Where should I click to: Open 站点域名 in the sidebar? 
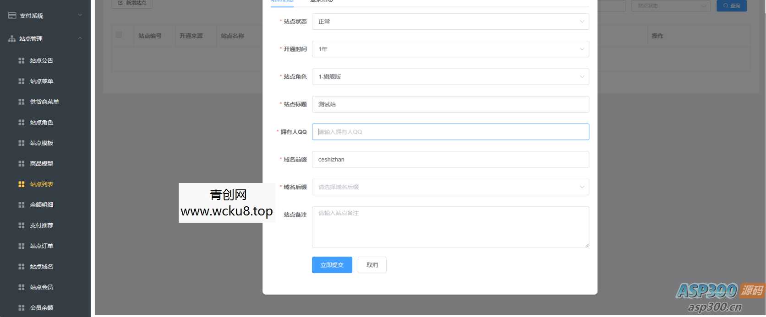tap(41, 266)
